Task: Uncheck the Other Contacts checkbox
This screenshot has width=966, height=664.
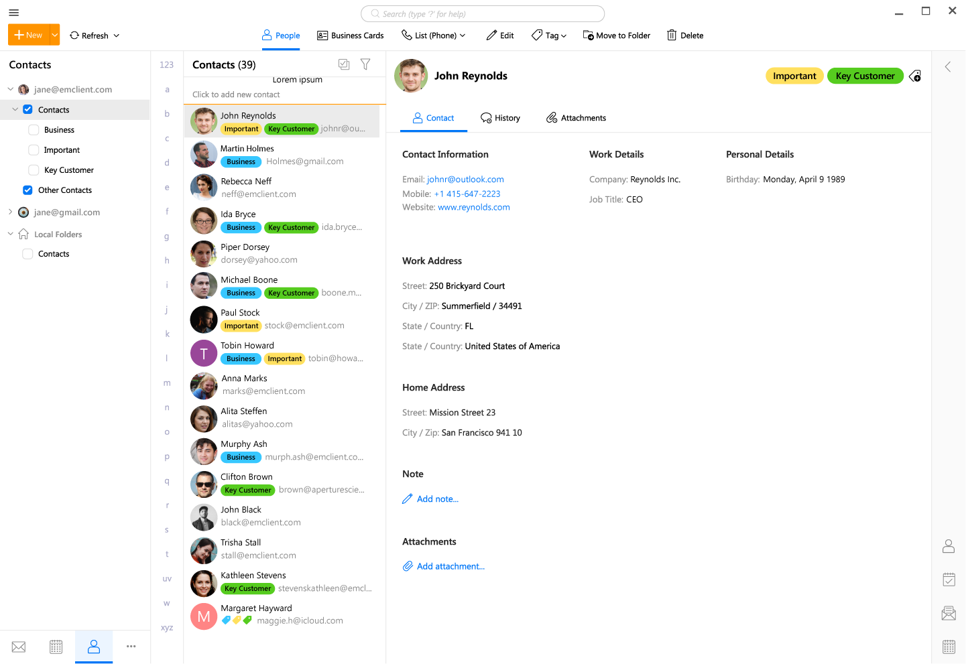Action: pyautogui.click(x=27, y=190)
